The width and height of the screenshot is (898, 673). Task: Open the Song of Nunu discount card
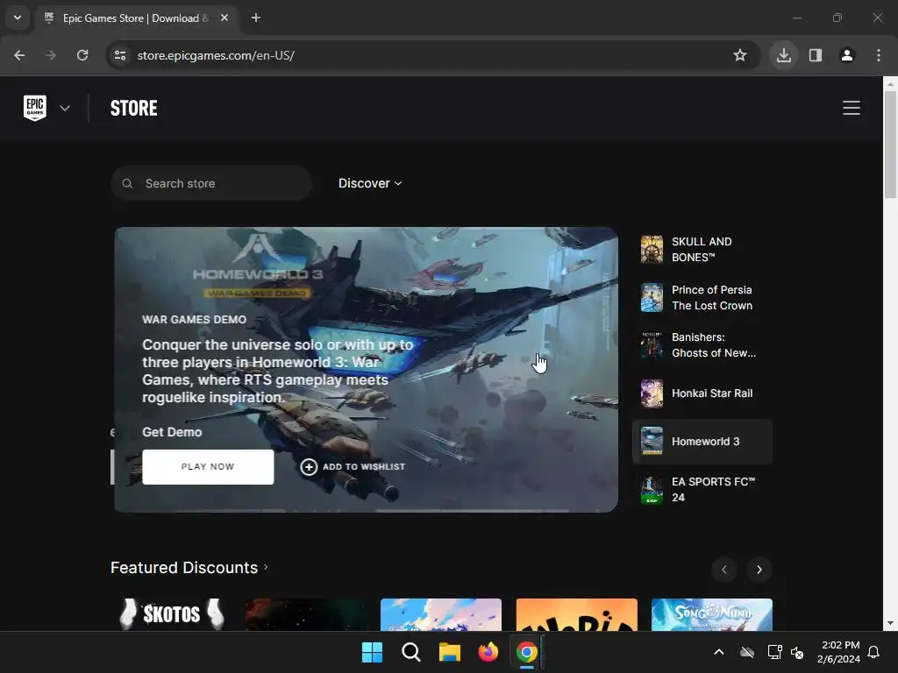tap(712, 614)
